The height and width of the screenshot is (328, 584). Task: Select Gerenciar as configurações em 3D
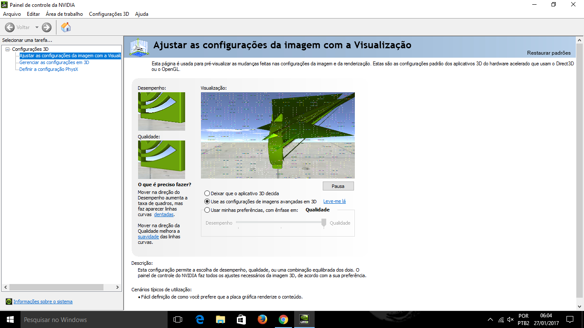tap(54, 62)
